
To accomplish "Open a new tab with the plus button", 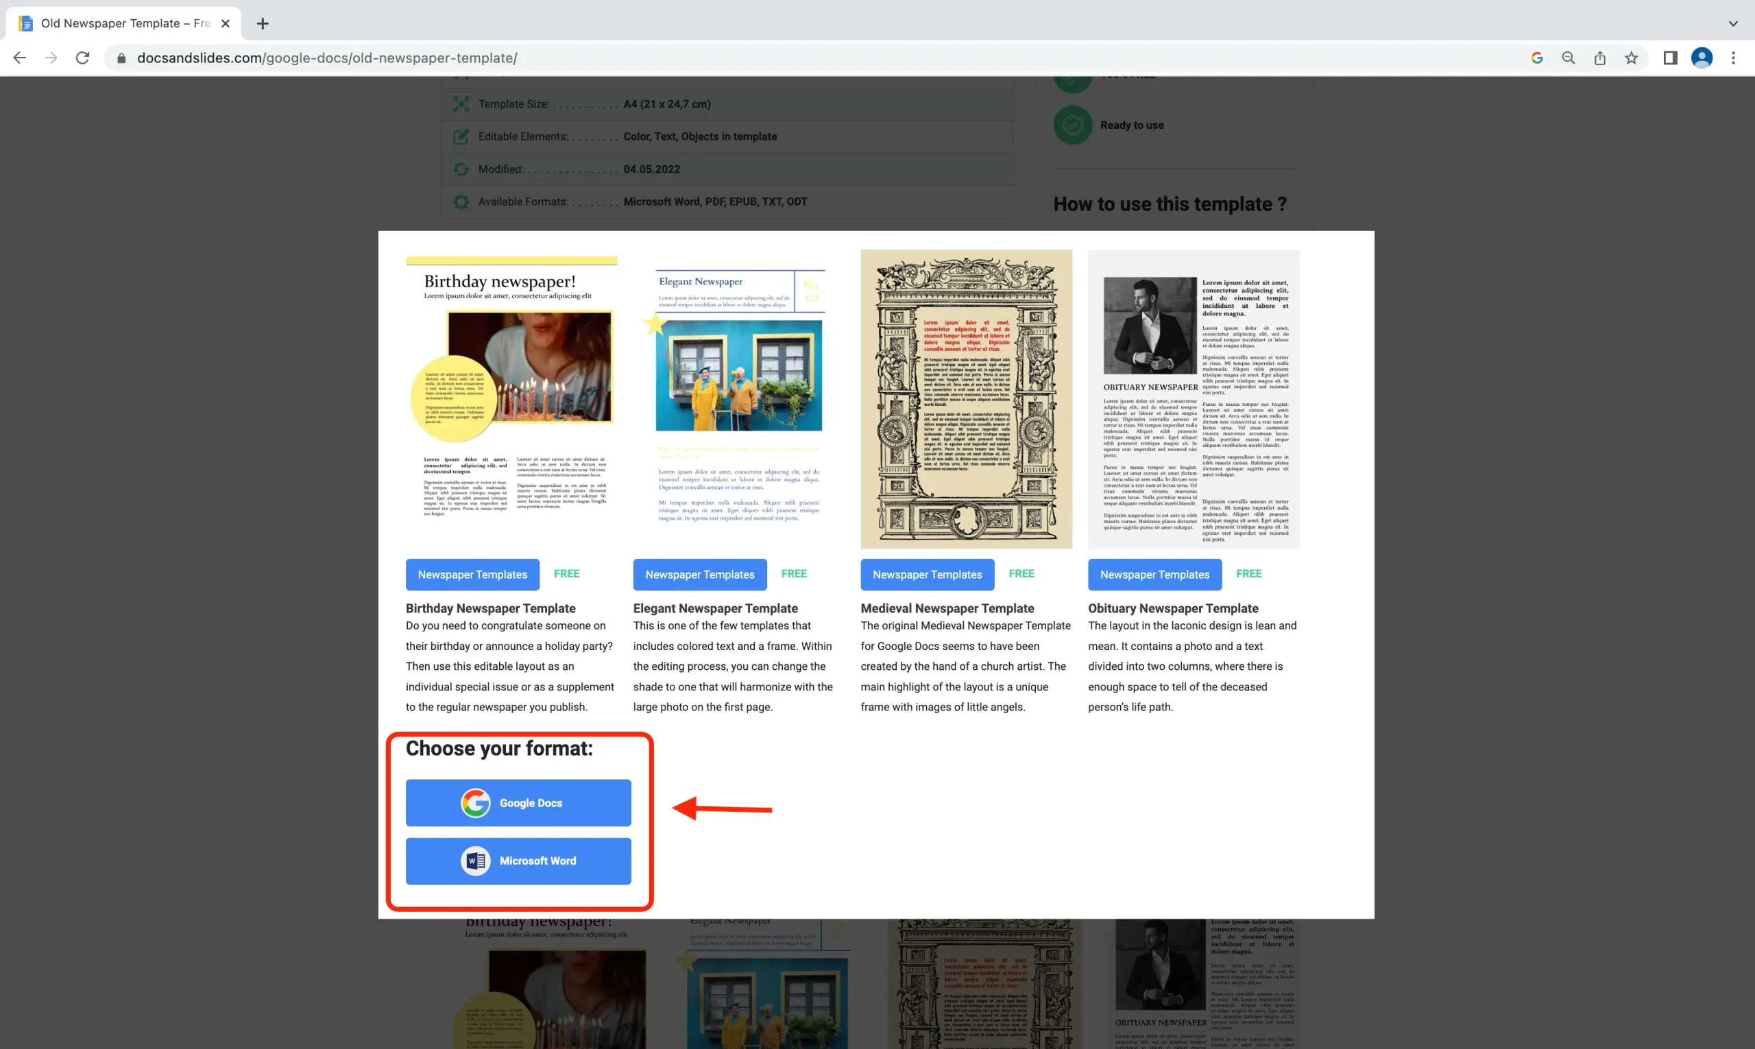I will coord(263,23).
